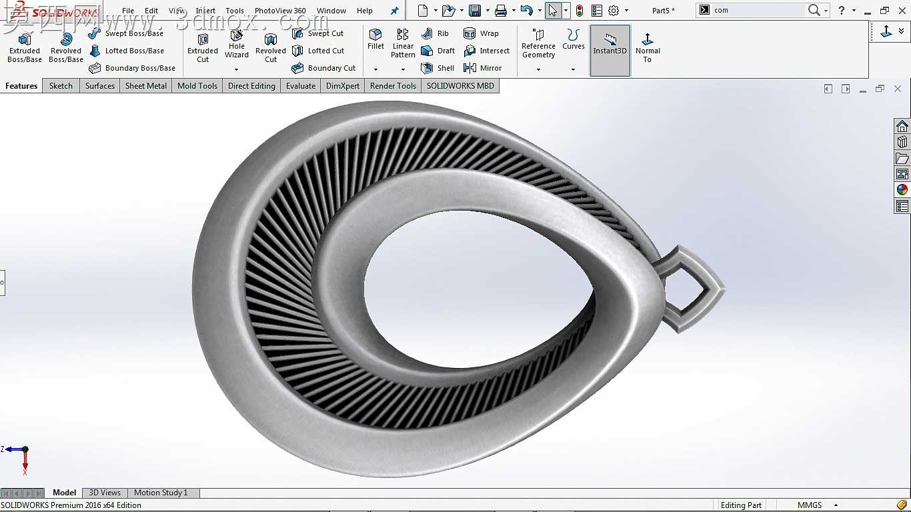Add a Rib feature
This screenshot has width=911, height=512.
435,33
